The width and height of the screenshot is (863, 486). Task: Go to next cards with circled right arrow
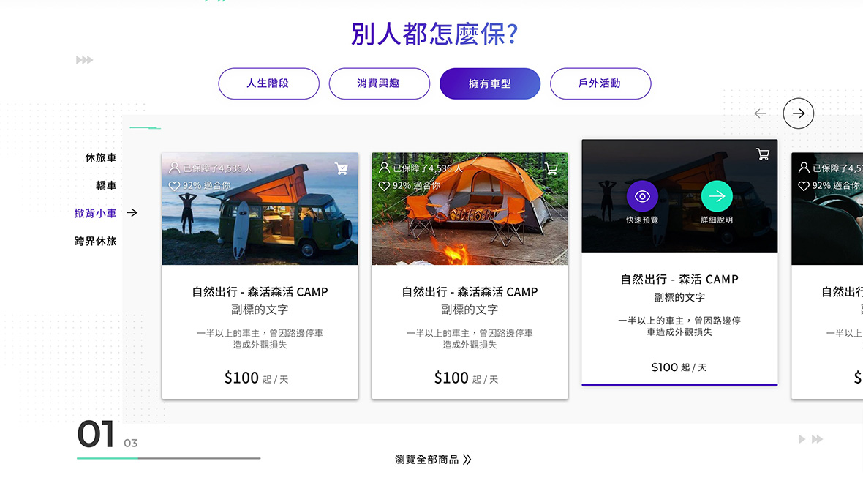point(798,113)
